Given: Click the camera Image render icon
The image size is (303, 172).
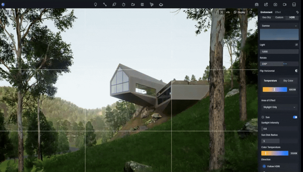Looking at the screenshot, I should point(275,5).
